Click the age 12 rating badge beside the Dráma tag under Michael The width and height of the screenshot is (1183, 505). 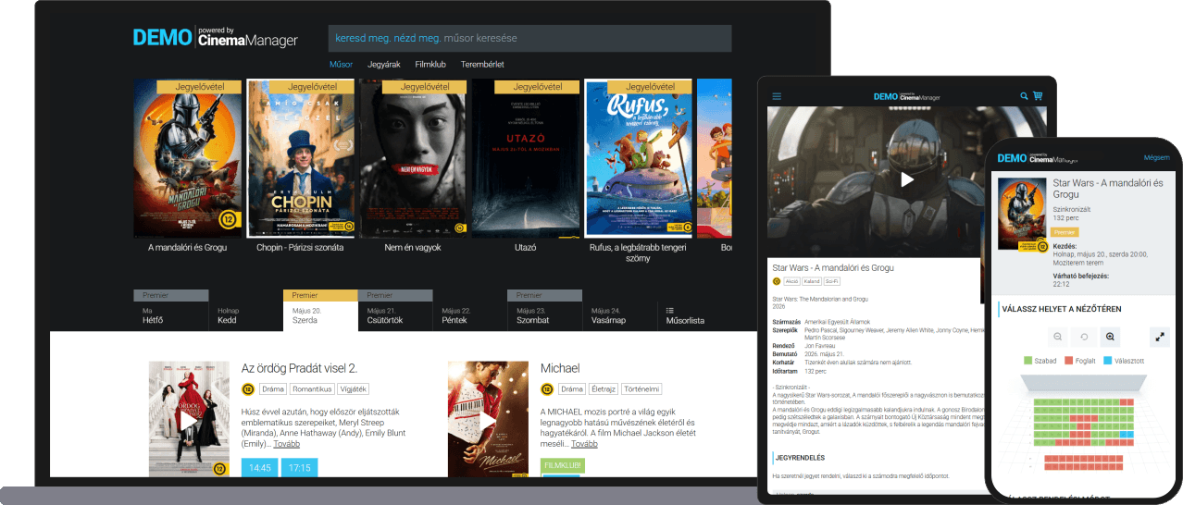pyautogui.click(x=547, y=389)
